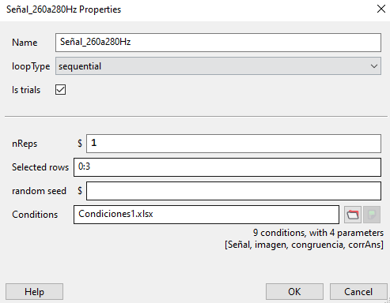The height and width of the screenshot is (303, 390).
Task: Click the open-in-spreadsheet icon beside Conditions
Action: [372, 215]
